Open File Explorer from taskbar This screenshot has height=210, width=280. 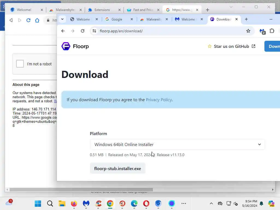(x=62, y=203)
